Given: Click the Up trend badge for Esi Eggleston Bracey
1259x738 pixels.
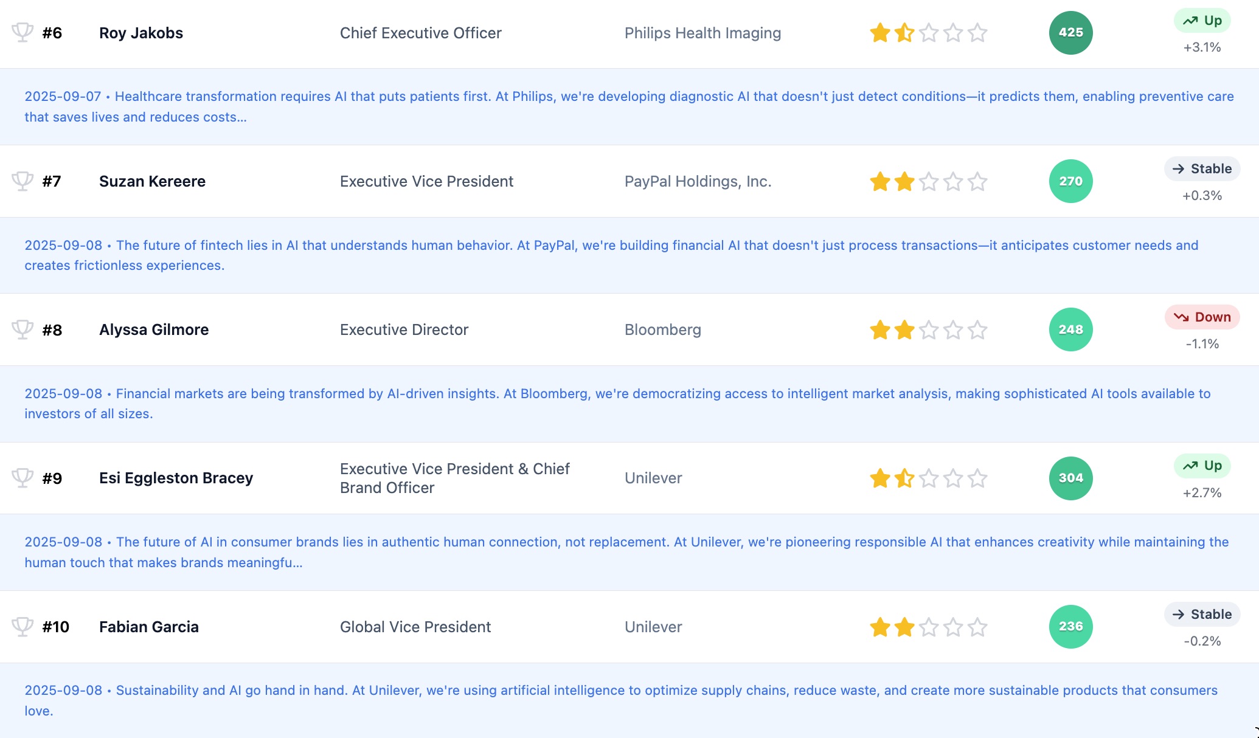Looking at the screenshot, I should 1202,466.
